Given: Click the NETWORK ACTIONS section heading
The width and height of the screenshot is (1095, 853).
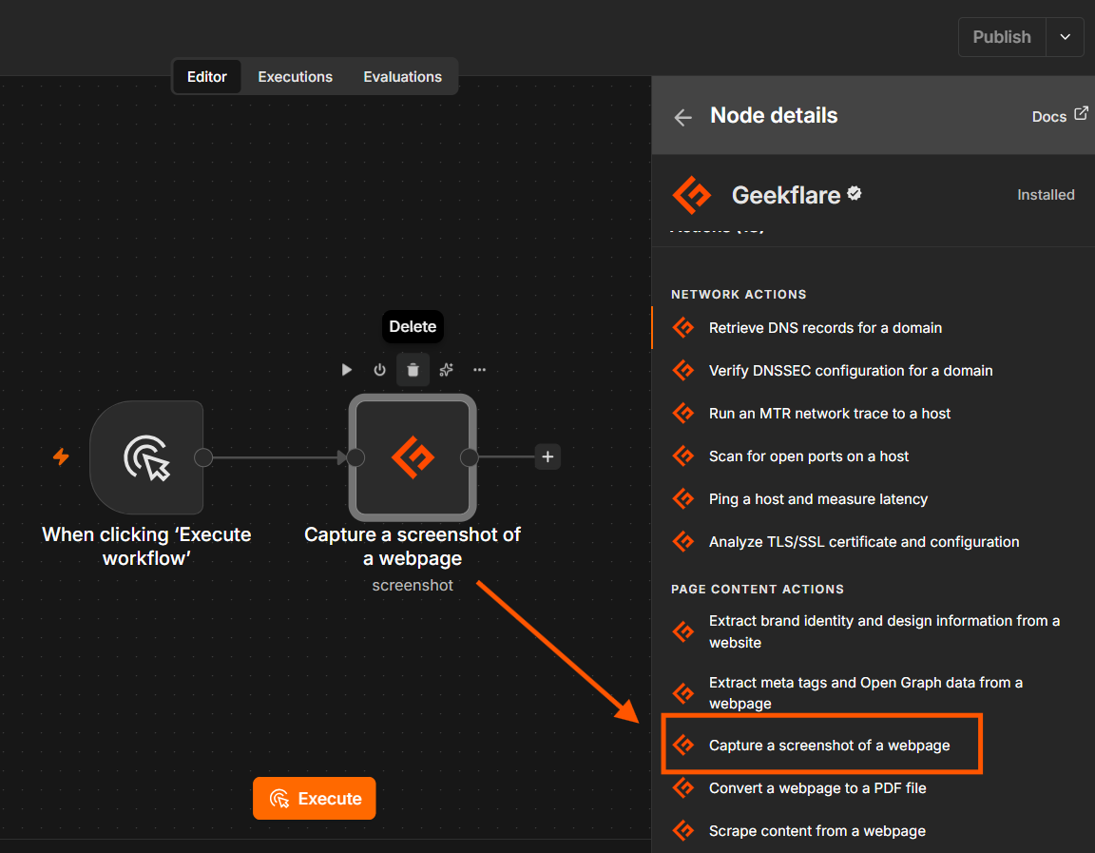Looking at the screenshot, I should coord(739,295).
